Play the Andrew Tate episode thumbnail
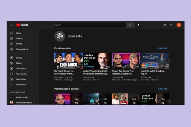Screen dimensions: 191x127 click(x=126, y=61)
